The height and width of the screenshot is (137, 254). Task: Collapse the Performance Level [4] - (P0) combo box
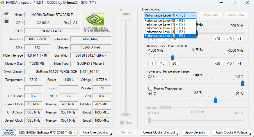coord(170,15)
